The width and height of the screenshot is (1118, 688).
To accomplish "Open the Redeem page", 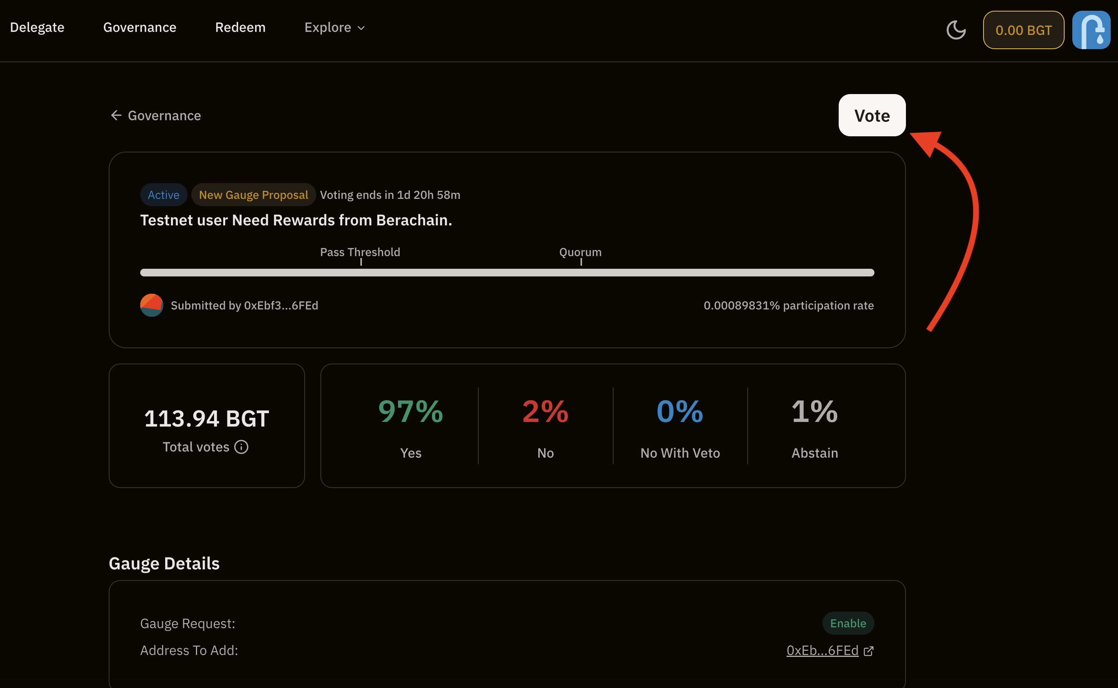I will [241, 27].
